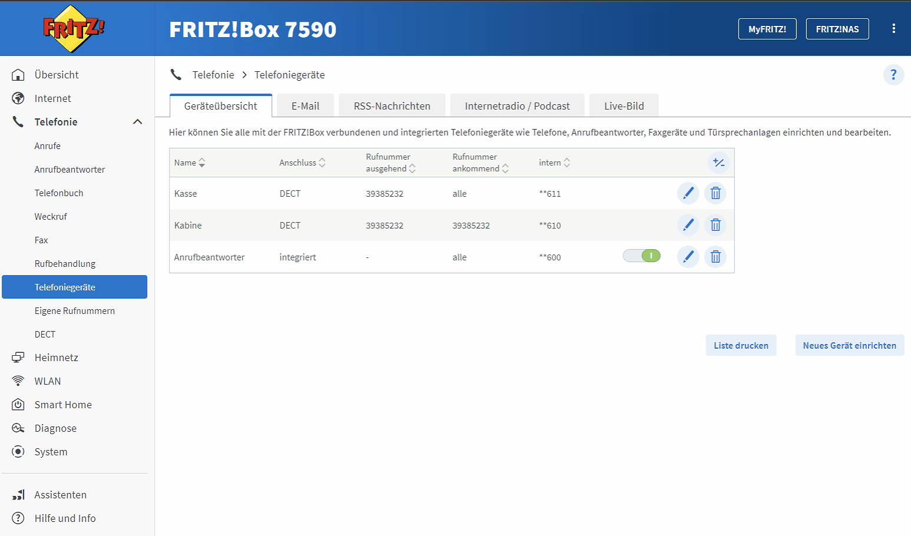Open the three-dot menu in header

(893, 29)
